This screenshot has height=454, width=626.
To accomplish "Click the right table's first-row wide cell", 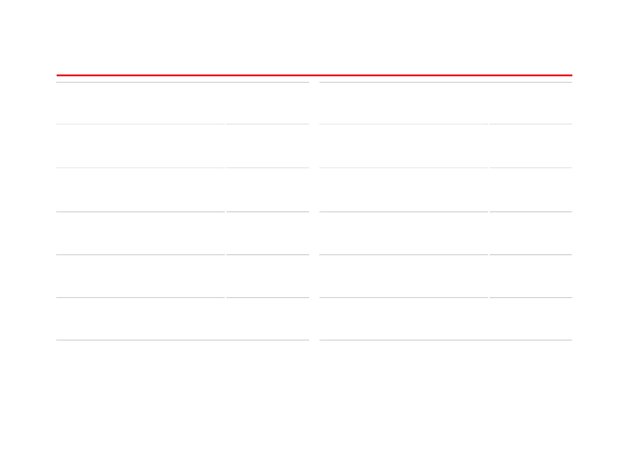I will coord(403,103).
